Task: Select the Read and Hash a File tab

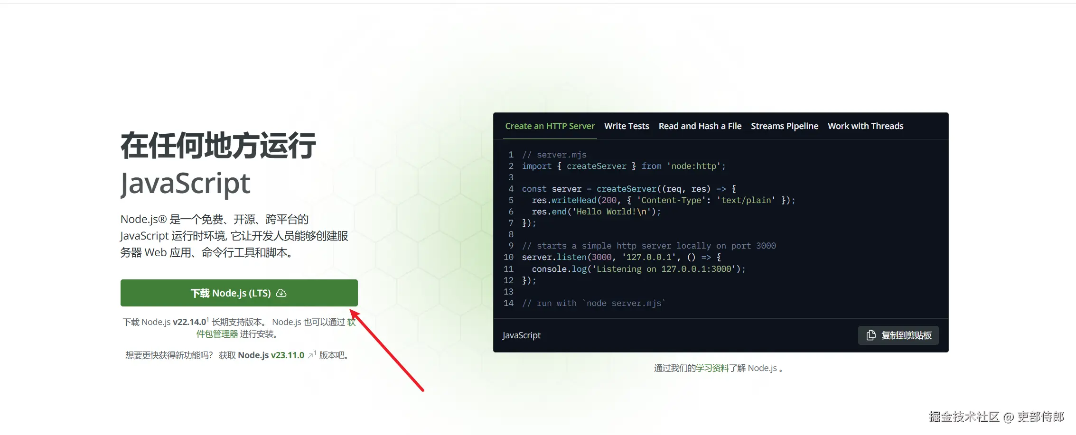Action: click(700, 126)
